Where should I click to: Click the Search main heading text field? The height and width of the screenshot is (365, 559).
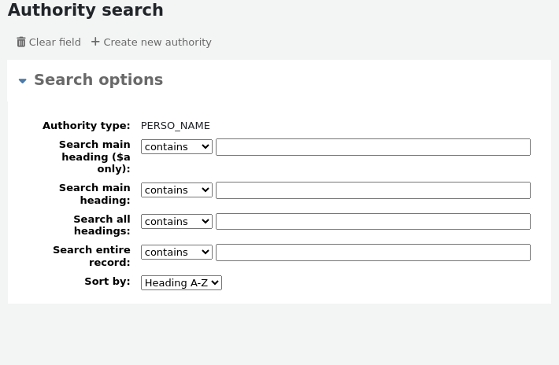(372, 190)
